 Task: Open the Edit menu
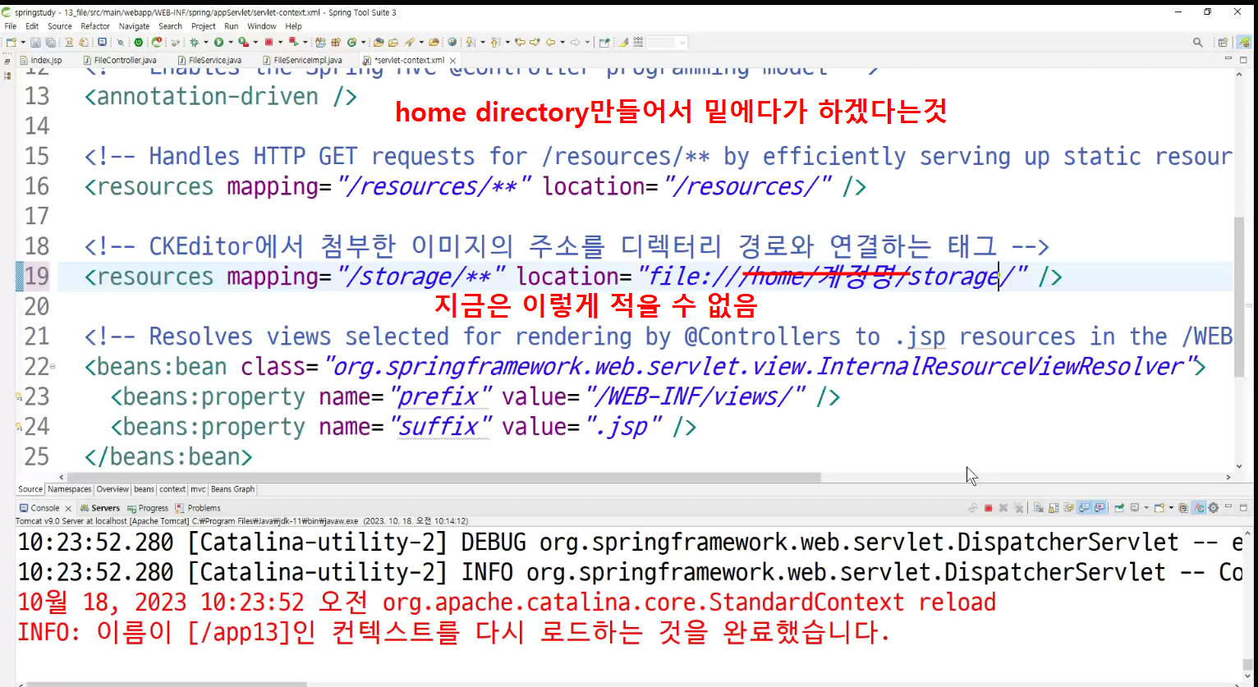coord(32,26)
